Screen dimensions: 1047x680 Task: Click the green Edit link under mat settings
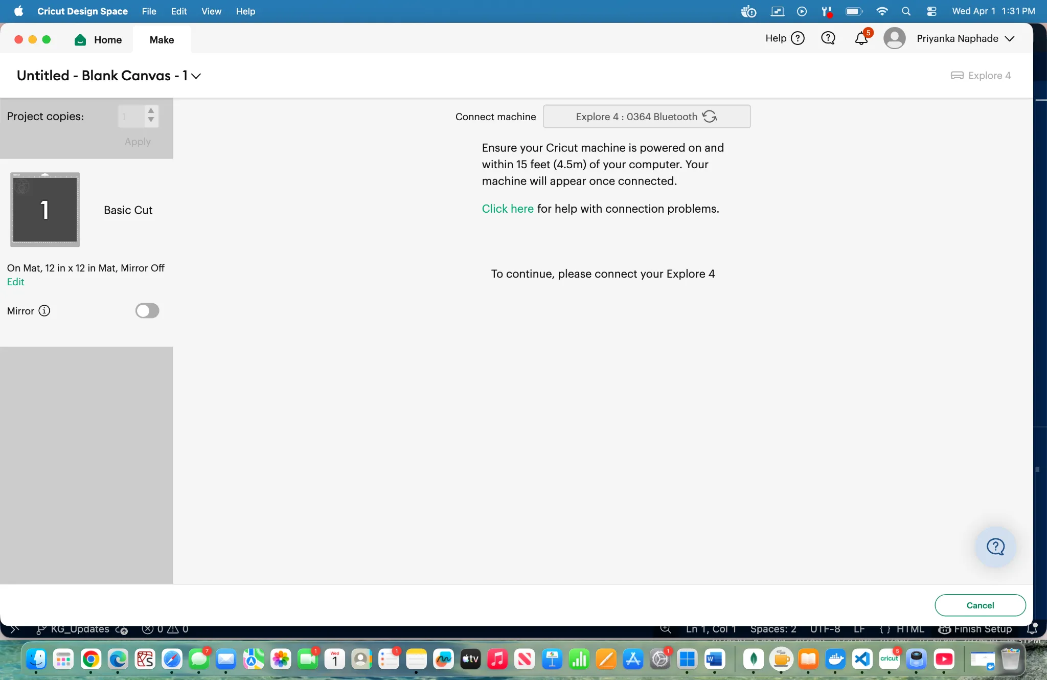15,282
